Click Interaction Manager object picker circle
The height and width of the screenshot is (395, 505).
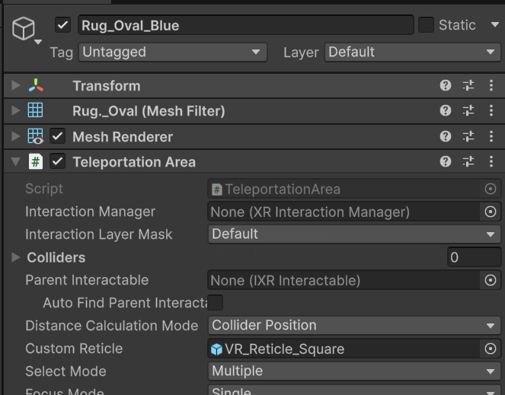491,212
